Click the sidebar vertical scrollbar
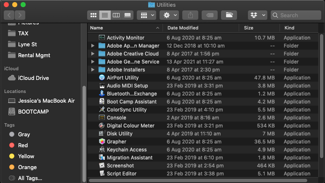The image size is (325, 183). click(x=84, y=133)
